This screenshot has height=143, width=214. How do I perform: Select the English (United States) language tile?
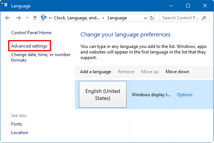coord(103,94)
